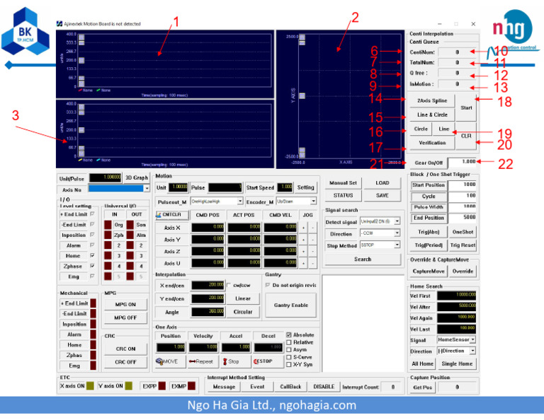Click the MOVE button with its icon
The width and height of the screenshot is (544, 420).
click(170, 361)
